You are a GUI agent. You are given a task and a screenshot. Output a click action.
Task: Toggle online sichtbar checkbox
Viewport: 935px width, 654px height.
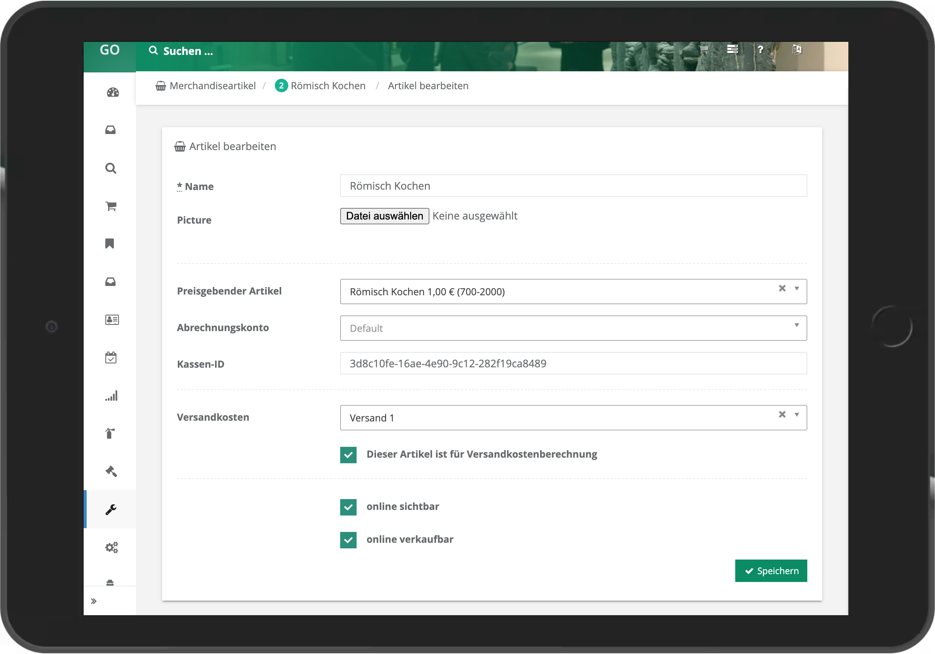(x=348, y=507)
